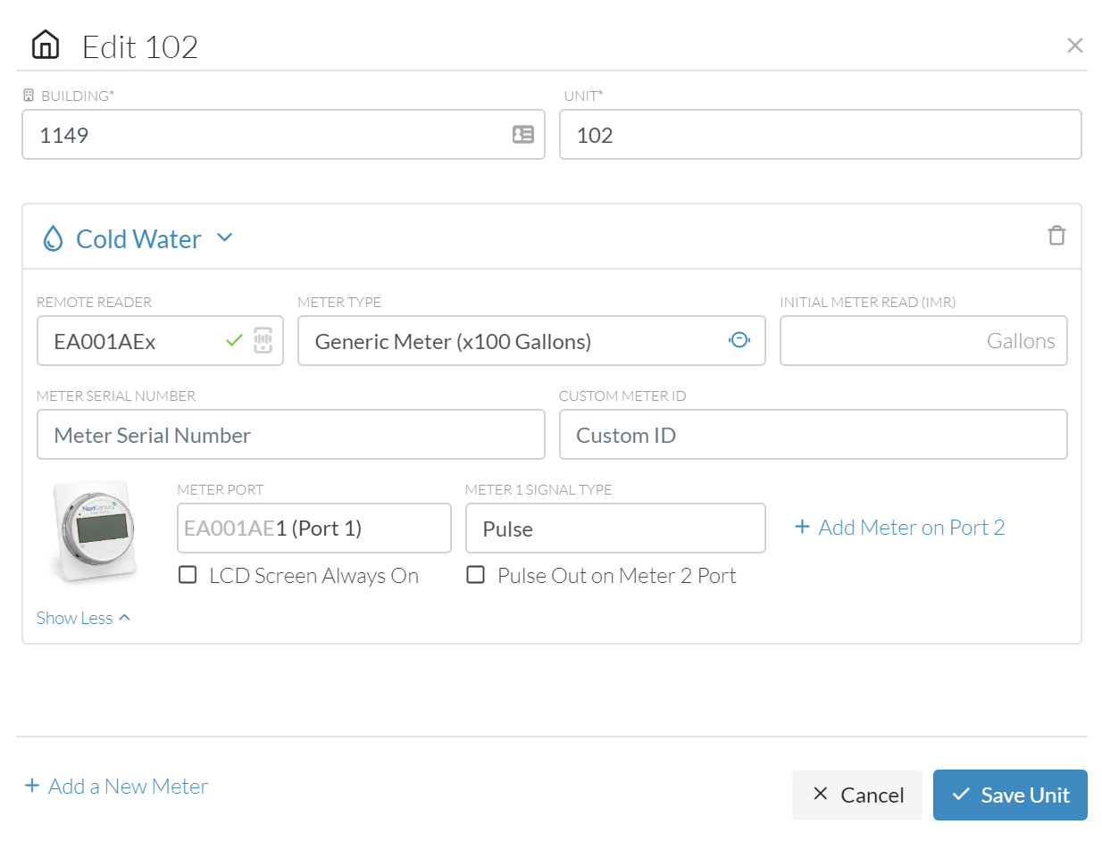Click the Initial Meter Read Gallons field

tap(923, 341)
